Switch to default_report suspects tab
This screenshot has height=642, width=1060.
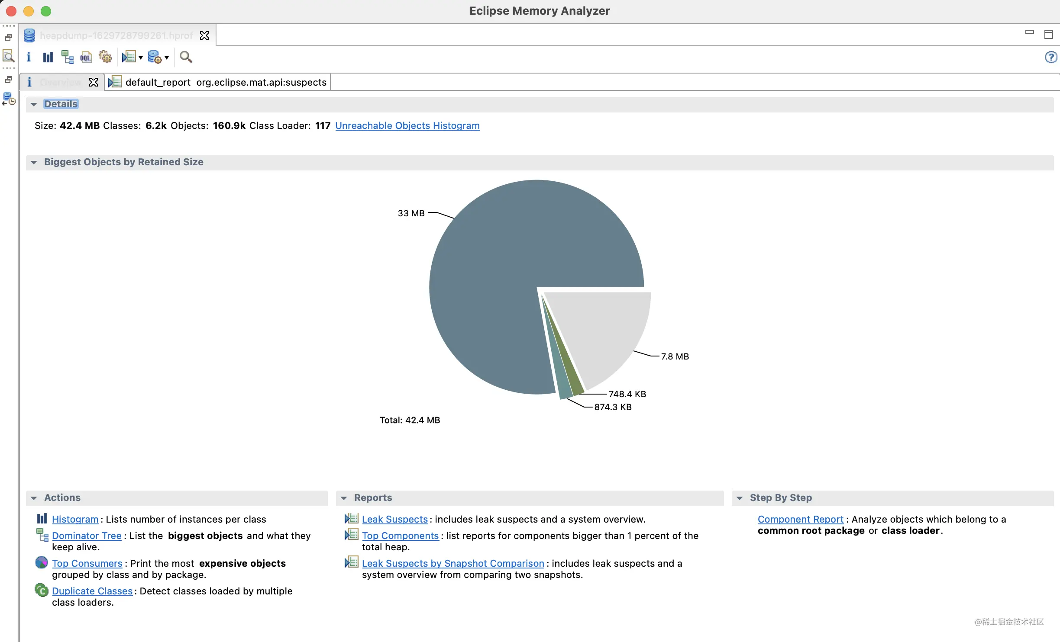218,82
